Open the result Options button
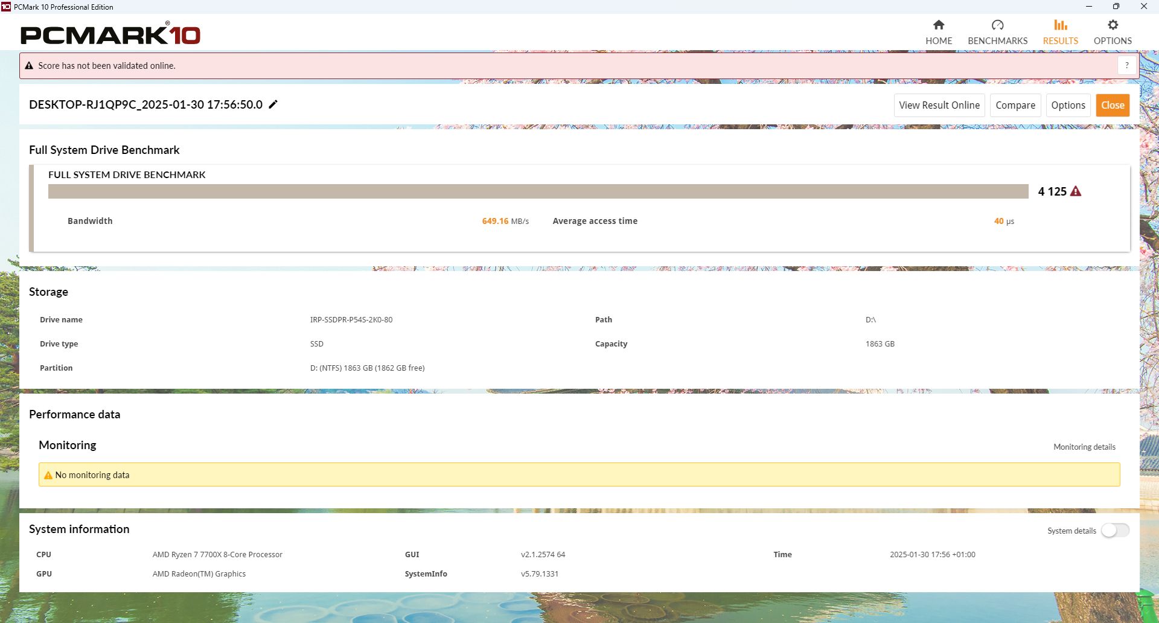This screenshot has width=1159, height=623. tap(1068, 105)
